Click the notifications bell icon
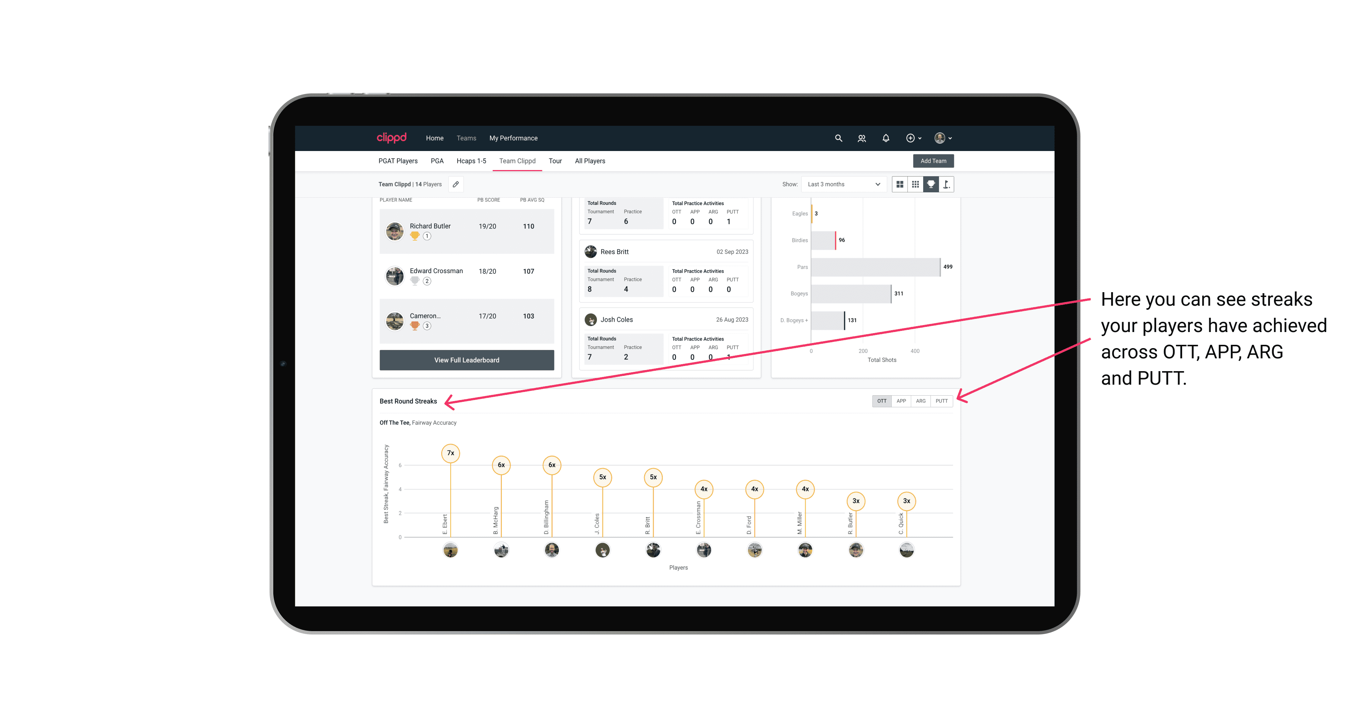 [885, 138]
